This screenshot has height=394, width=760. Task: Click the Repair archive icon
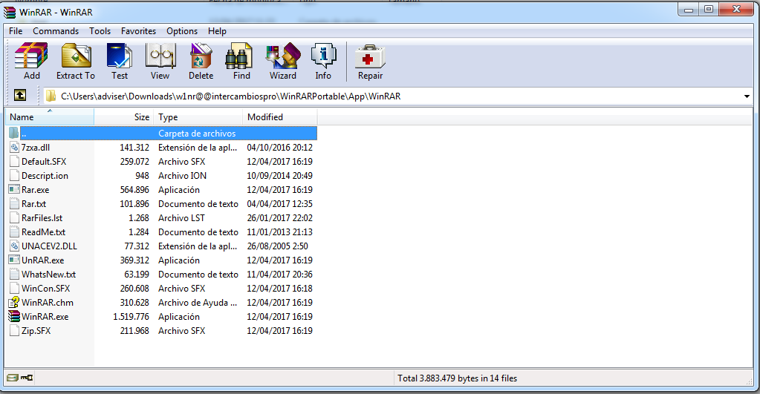click(x=370, y=55)
